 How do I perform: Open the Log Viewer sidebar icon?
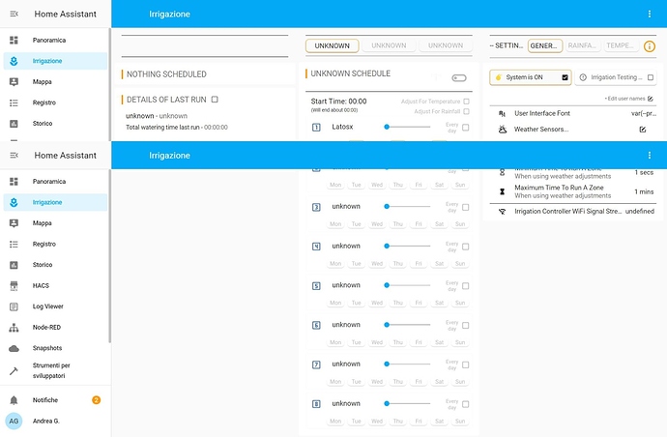tap(14, 306)
